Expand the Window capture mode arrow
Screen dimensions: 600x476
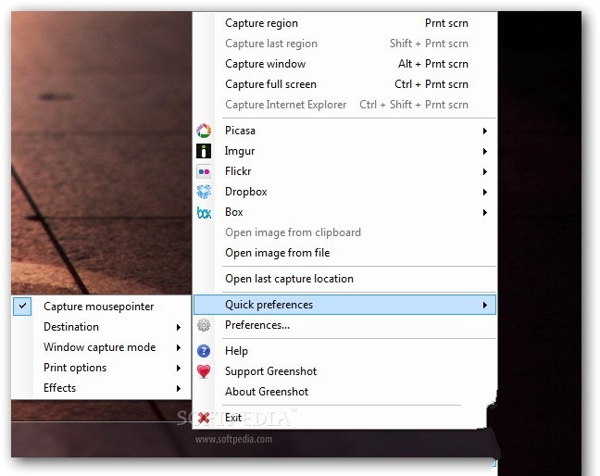tap(179, 347)
